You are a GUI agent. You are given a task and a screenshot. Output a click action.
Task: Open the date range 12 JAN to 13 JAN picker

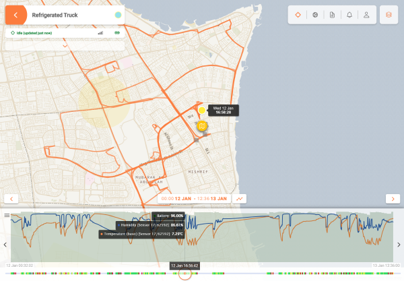(x=194, y=199)
